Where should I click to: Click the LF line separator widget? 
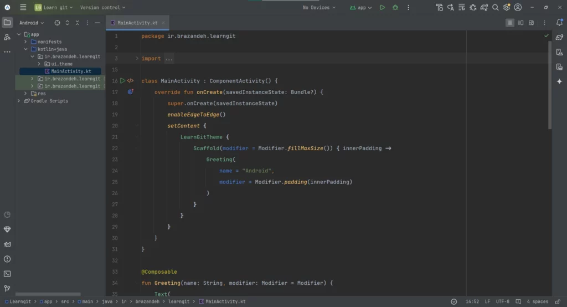[x=487, y=301]
